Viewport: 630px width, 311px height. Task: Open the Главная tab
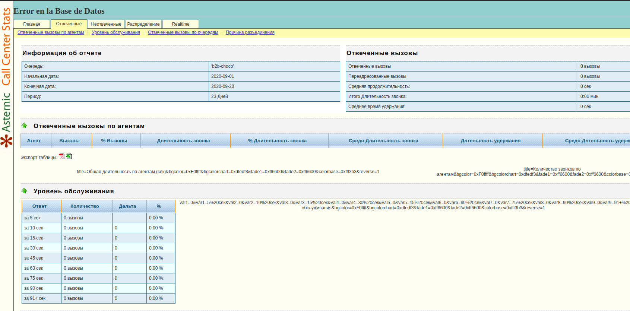[32, 24]
